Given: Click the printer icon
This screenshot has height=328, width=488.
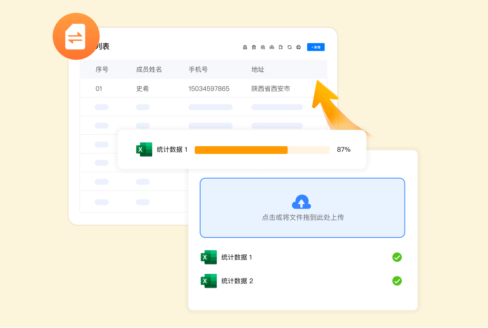Looking at the screenshot, I should tap(298, 47).
